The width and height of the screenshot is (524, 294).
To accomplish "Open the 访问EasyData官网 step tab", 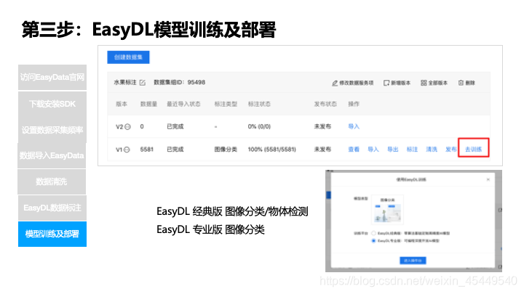I will click(52, 78).
